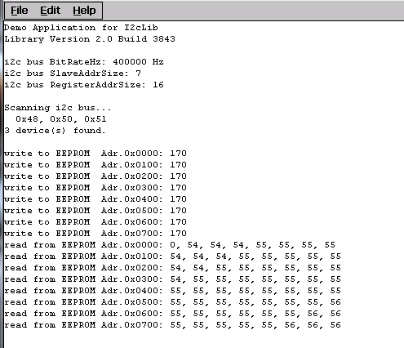Click the write to EEPROM Adr.0x0500 line
Screen dimensions: 404x348
tap(95, 211)
